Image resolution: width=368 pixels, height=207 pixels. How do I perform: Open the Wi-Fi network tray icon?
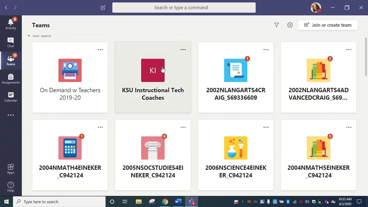point(295,202)
